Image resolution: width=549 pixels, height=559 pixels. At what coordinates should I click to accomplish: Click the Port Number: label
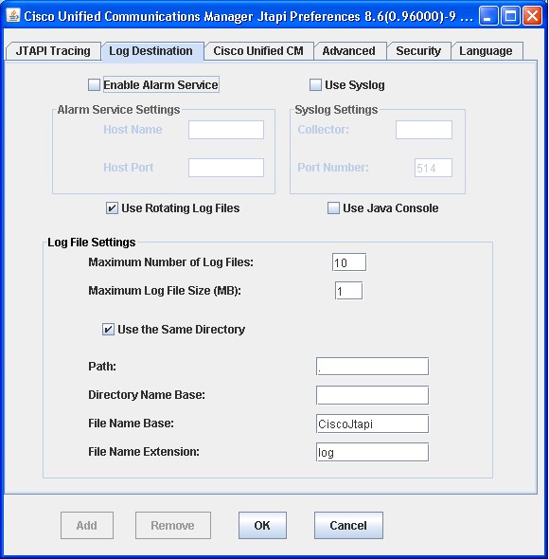point(333,168)
